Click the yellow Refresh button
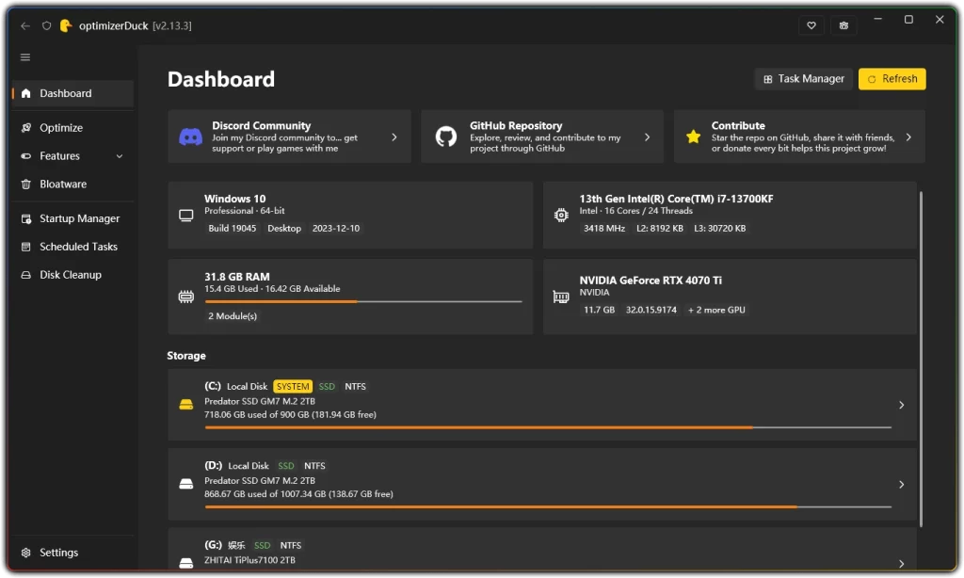Screen dimensions: 964x578 pos(892,79)
